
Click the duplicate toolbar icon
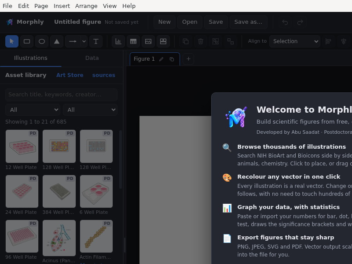(186, 41)
